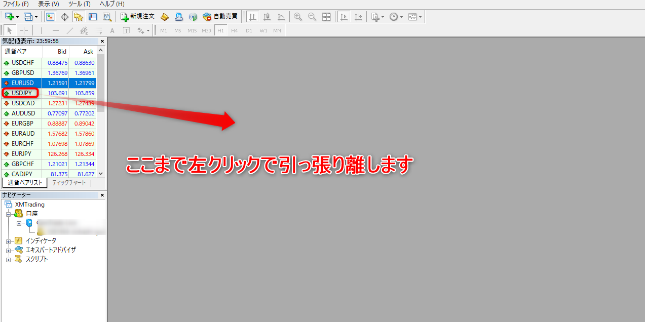Open the Strategy Tester magnifier icon
645x322 pixels.
(107, 17)
